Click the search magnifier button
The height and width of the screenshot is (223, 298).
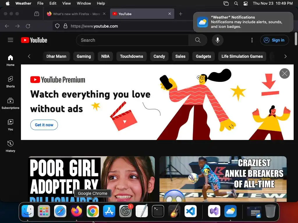pos(198,40)
